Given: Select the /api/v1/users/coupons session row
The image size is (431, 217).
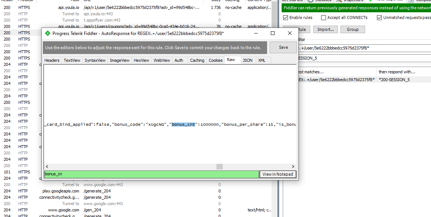Looking at the screenshot, I should tap(136, 26).
